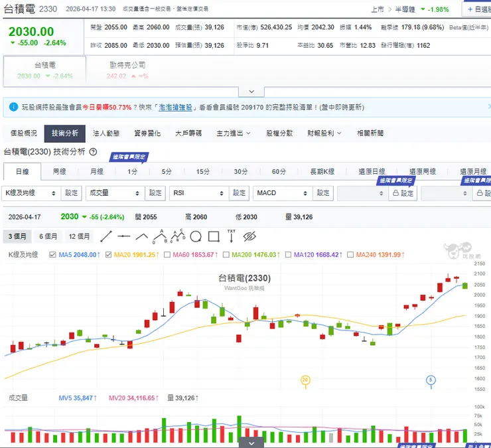Click the locked 設定 button
Screen dimensions: 491x448
pyautogui.click(x=403, y=193)
